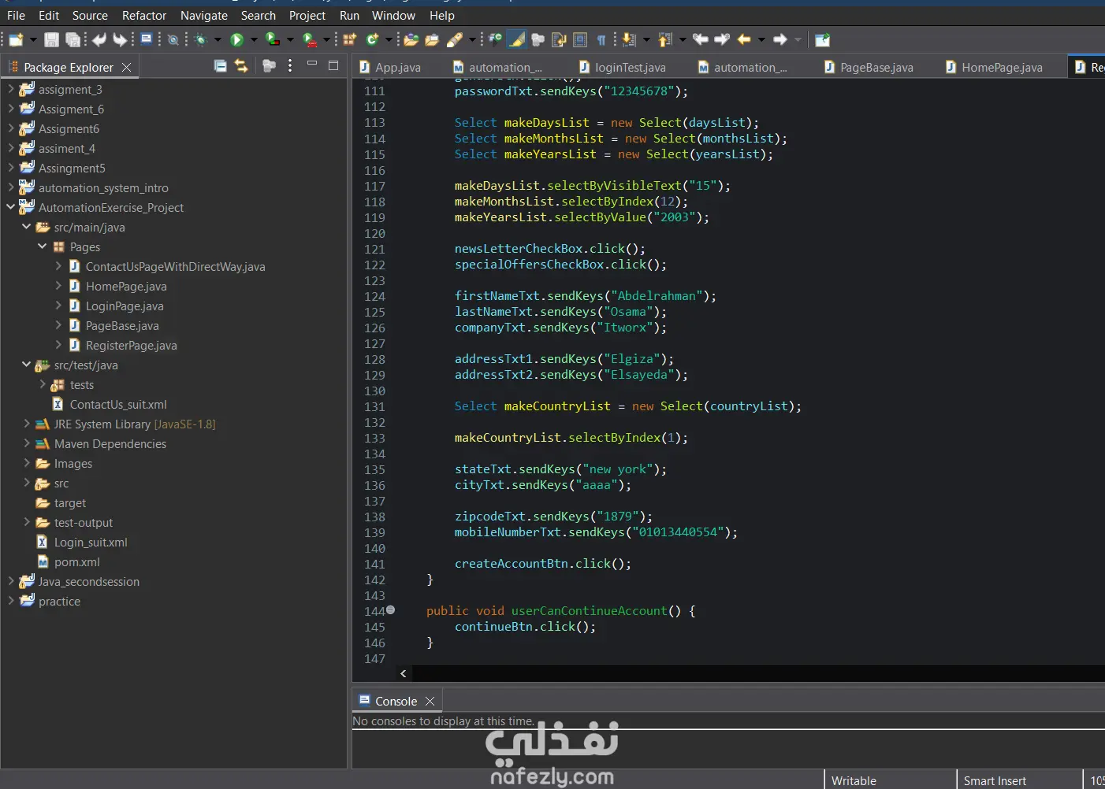
Task: Open the Refactor menu
Action: pos(143,16)
